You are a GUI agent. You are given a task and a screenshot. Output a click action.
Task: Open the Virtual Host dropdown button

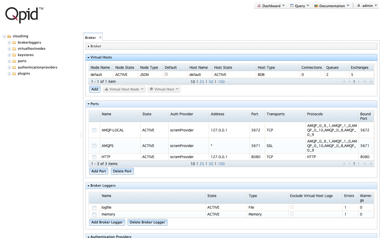pos(164,89)
